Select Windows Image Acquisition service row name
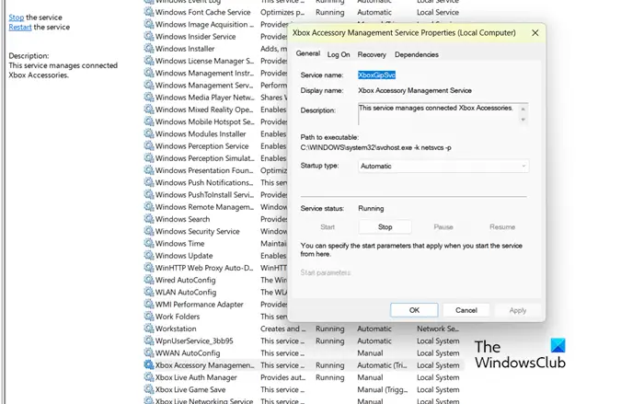The image size is (644, 404). 204,25
